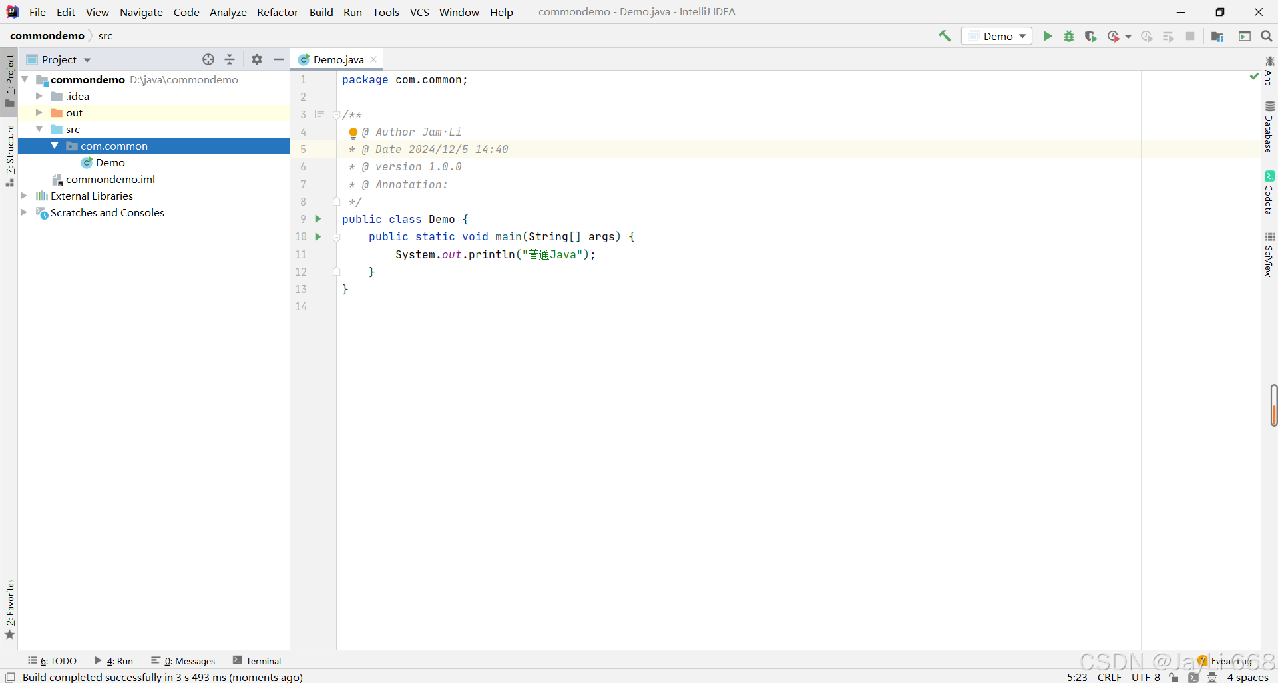Open the VCS menu
The height and width of the screenshot is (683, 1278).
click(419, 12)
